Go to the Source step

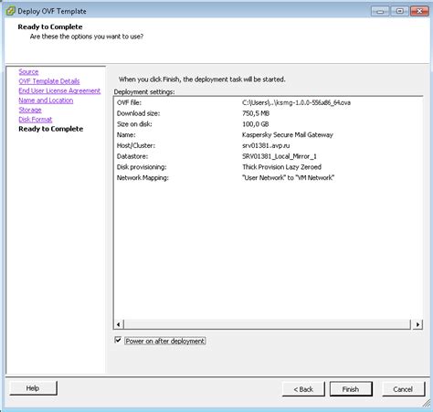[x=28, y=72]
